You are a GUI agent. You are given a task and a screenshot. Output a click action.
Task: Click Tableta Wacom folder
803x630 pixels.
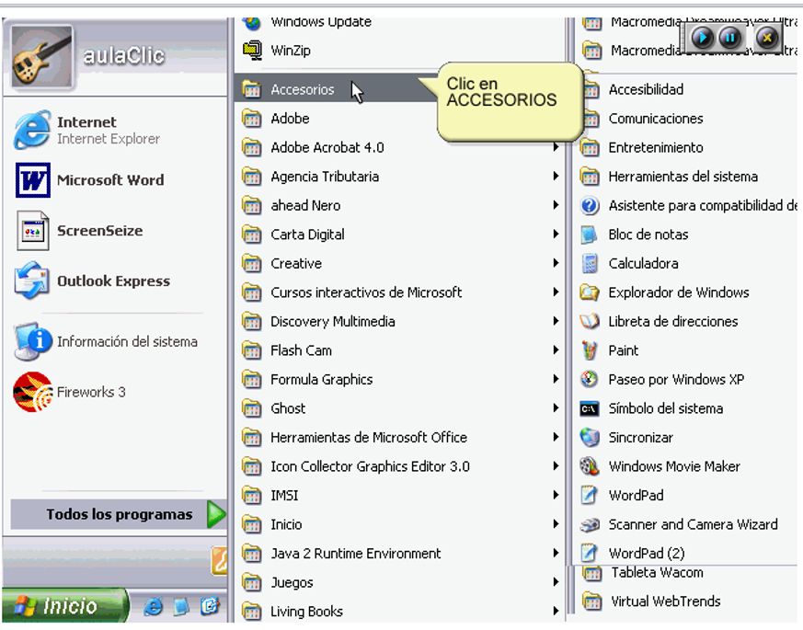click(686, 573)
